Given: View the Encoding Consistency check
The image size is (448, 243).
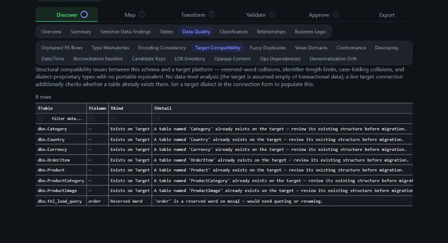Looking at the screenshot, I should 162,48.
